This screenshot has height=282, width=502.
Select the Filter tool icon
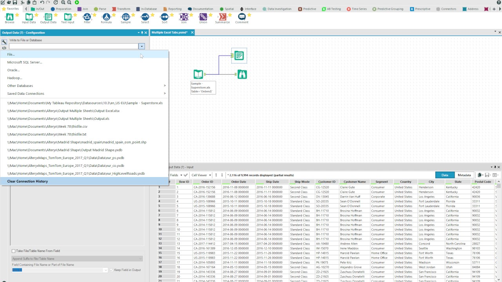87,16
